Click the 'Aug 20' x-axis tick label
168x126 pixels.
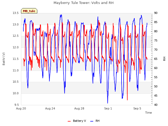click(x=21, y=108)
